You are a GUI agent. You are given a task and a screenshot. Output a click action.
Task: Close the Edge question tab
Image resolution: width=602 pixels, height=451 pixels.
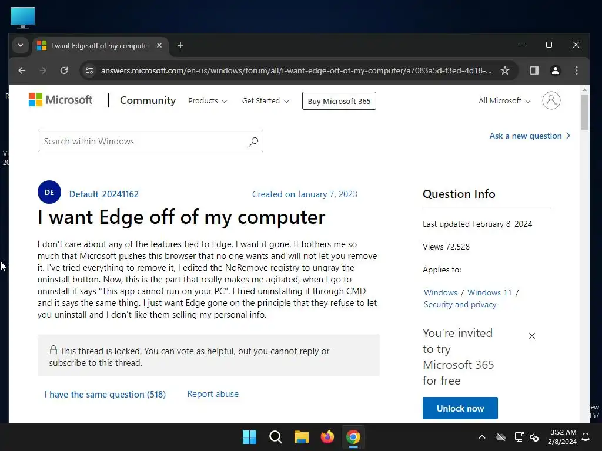pyautogui.click(x=159, y=45)
